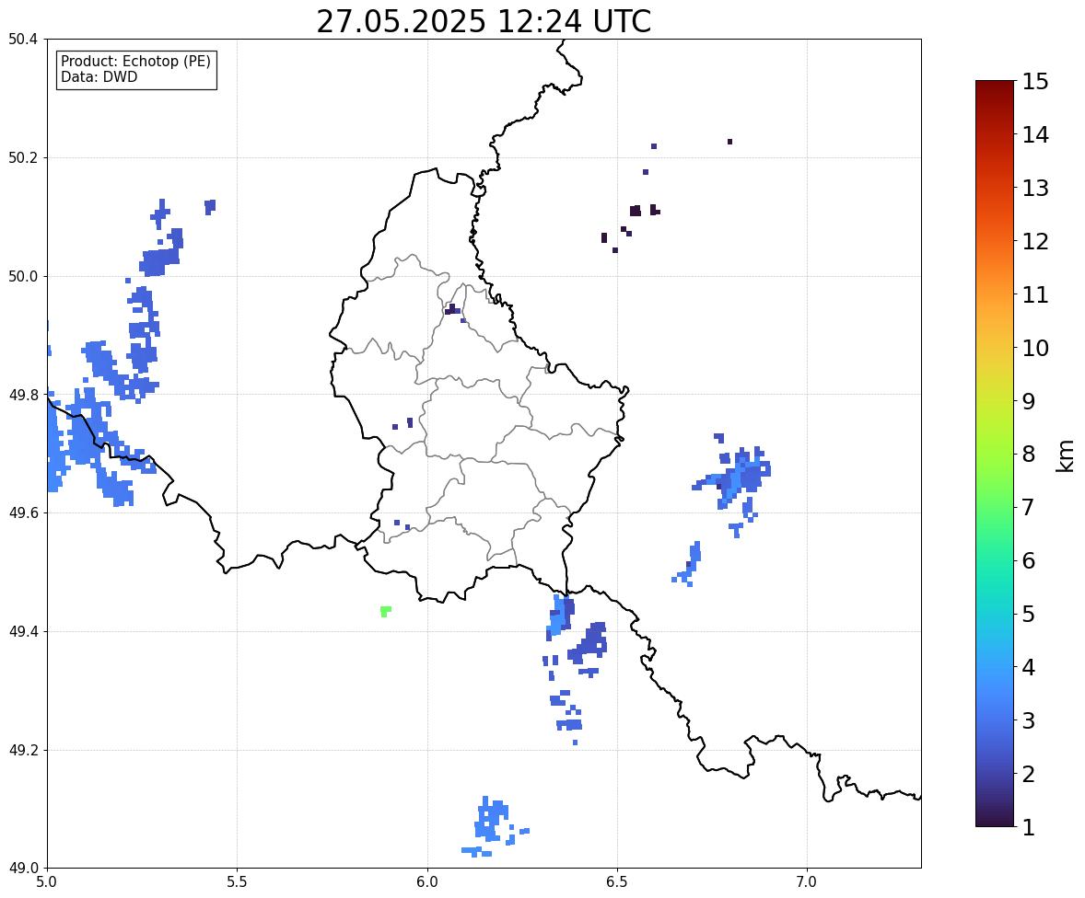Click the colorbar label '3'

pos(1029,721)
